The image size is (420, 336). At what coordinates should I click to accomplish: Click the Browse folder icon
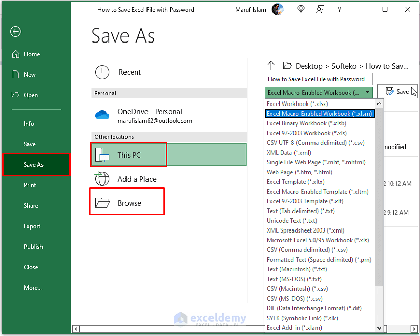coord(102,203)
